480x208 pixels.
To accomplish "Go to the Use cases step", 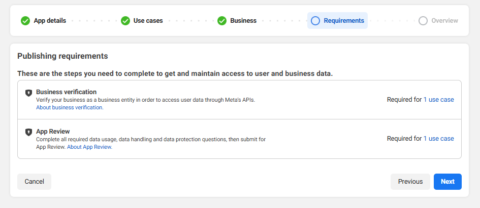I will point(148,21).
